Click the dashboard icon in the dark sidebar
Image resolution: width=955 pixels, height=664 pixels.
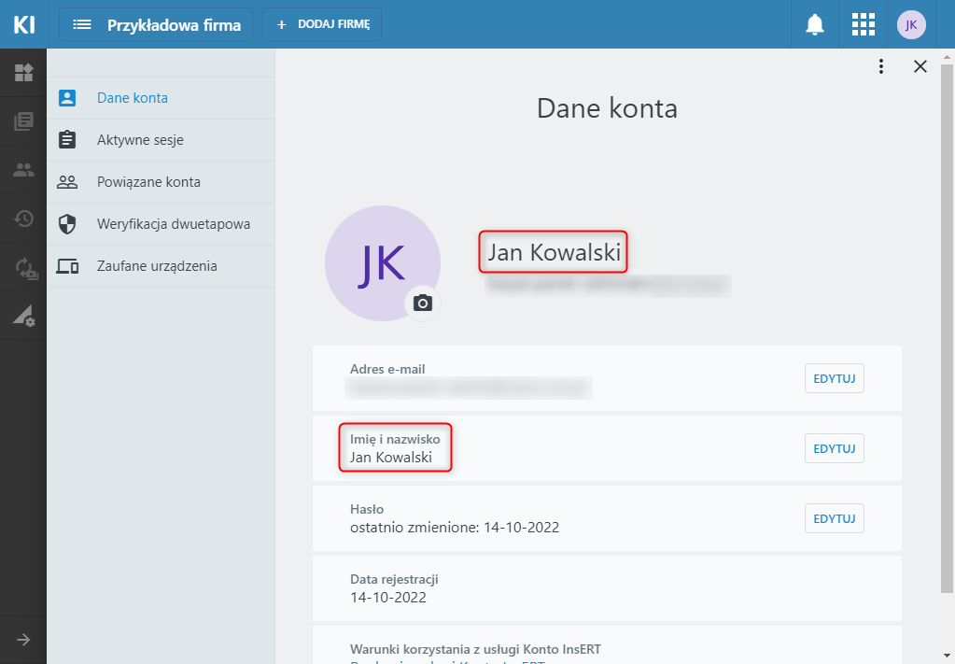pyautogui.click(x=23, y=73)
